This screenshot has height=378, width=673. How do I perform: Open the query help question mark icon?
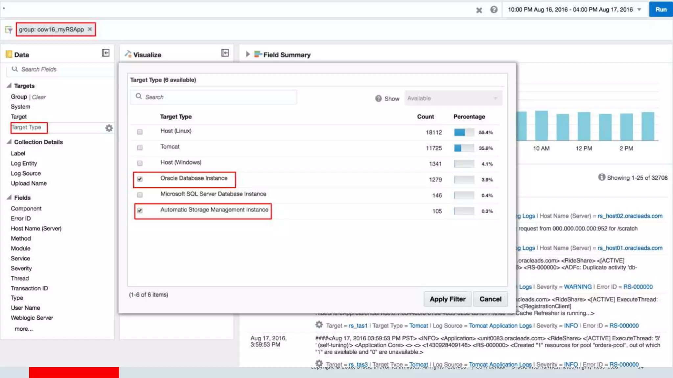pos(494,10)
